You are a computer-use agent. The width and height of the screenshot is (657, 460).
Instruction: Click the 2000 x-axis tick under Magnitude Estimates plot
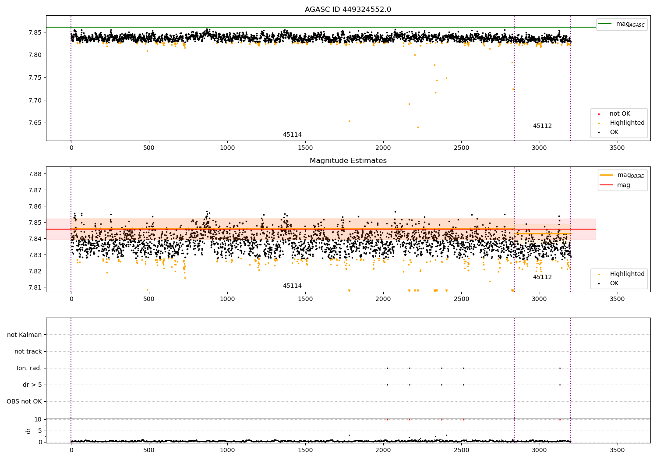383,299
